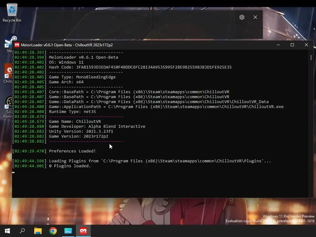Viewport: 316px width, 237px height.
Task: Close the MelonLoader console window
Action: pyautogui.click(x=306, y=45)
